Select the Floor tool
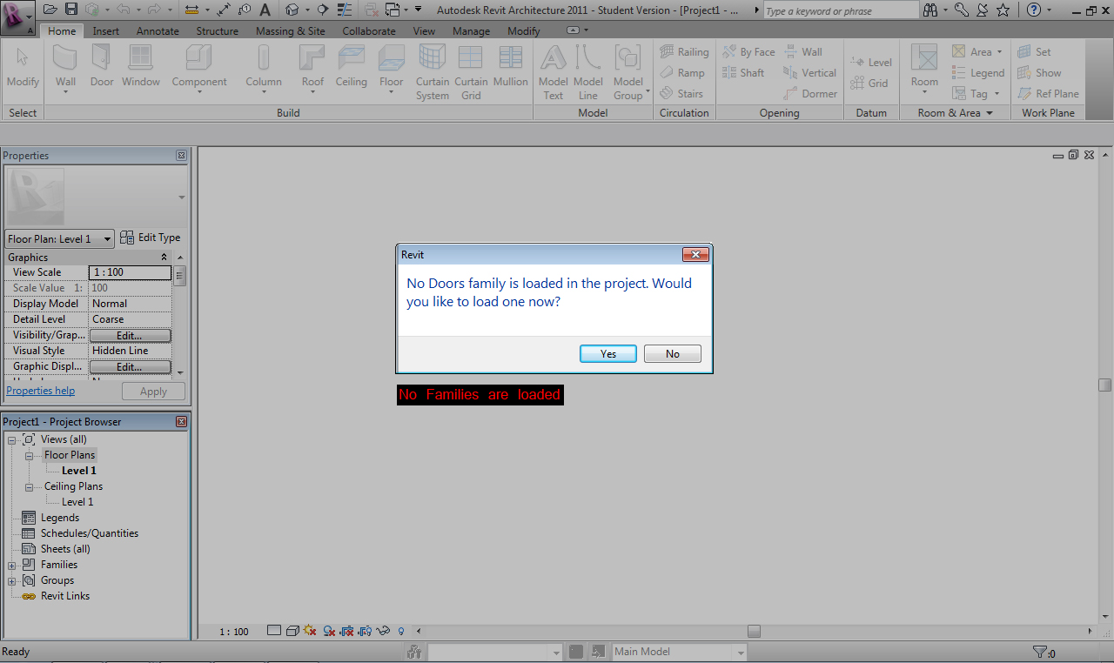 [392, 68]
